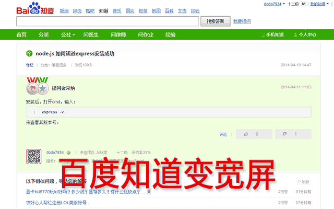
Task: Click the question title about express installation
Action: click(75, 53)
